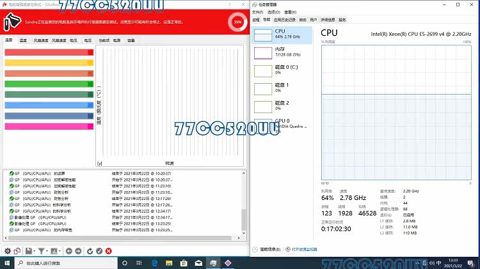Switch to 服务 tab in Task Manager
Image resolution: width=480 pixels, height=269 pixels.
click(342, 20)
